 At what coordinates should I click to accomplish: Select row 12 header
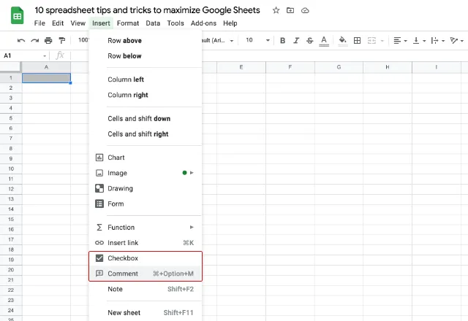[x=11, y=189]
